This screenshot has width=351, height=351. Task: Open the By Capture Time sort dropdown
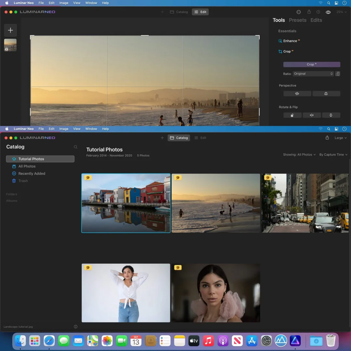[x=333, y=155]
